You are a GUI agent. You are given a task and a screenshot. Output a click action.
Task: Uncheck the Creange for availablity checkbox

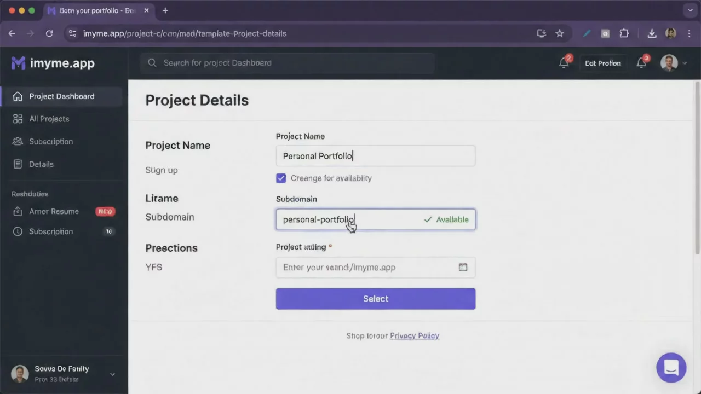point(281,178)
